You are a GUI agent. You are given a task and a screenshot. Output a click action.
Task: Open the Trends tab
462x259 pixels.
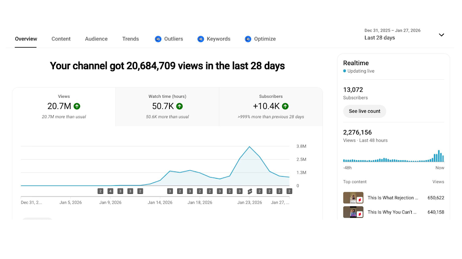130,39
